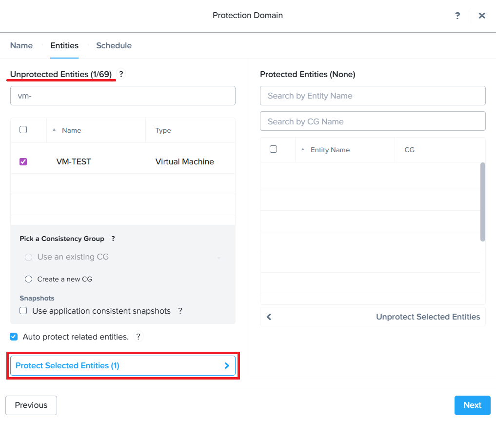Click the Previous button

(x=31, y=405)
